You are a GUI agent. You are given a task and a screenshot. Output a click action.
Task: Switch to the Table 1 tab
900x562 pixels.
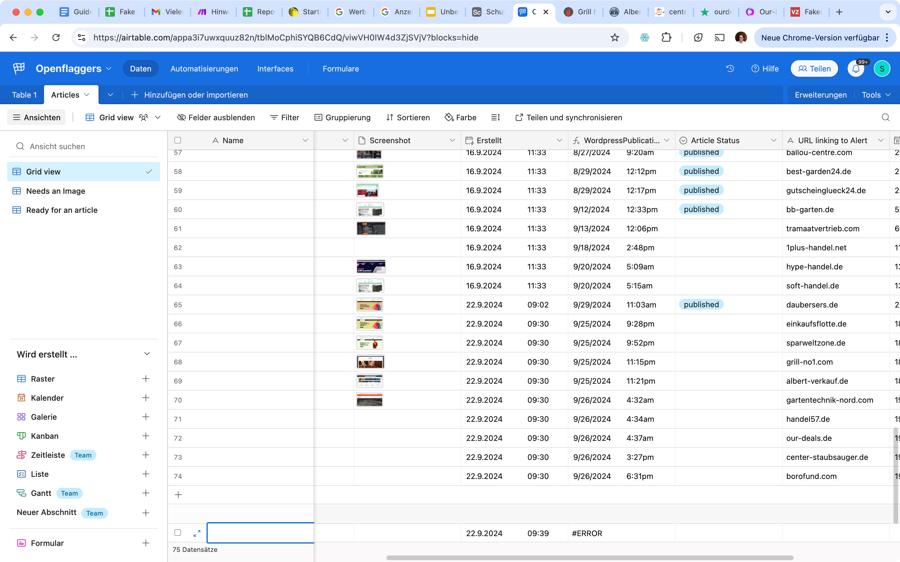pyautogui.click(x=24, y=95)
